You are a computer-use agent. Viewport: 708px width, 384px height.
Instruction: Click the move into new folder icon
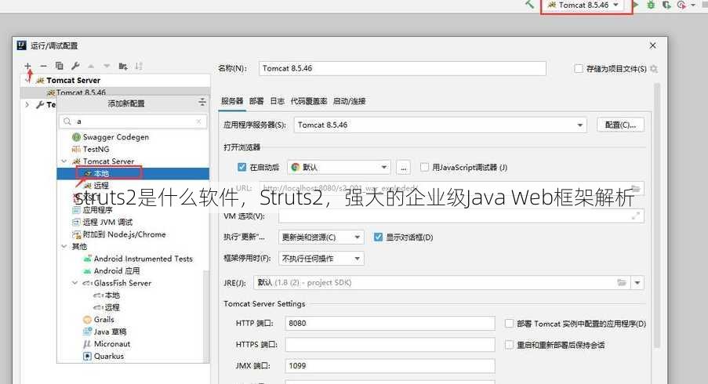coord(123,67)
